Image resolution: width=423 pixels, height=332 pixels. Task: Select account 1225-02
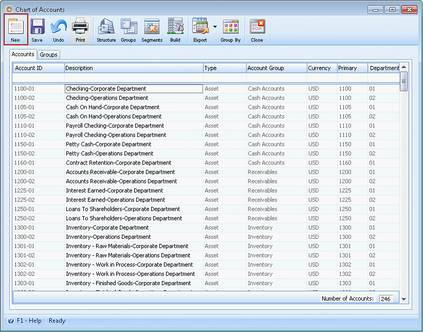[25, 200]
